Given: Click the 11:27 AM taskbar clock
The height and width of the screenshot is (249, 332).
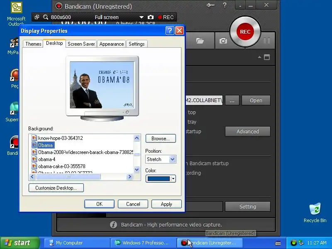Looking at the screenshot, I should point(317,243).
